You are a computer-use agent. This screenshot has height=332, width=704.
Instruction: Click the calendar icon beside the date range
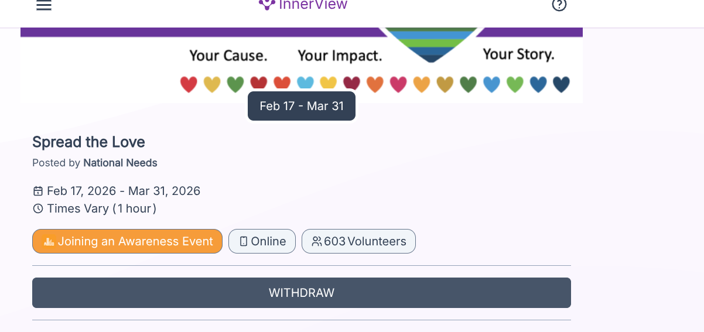pyautogui.click(x=38, y=191)
